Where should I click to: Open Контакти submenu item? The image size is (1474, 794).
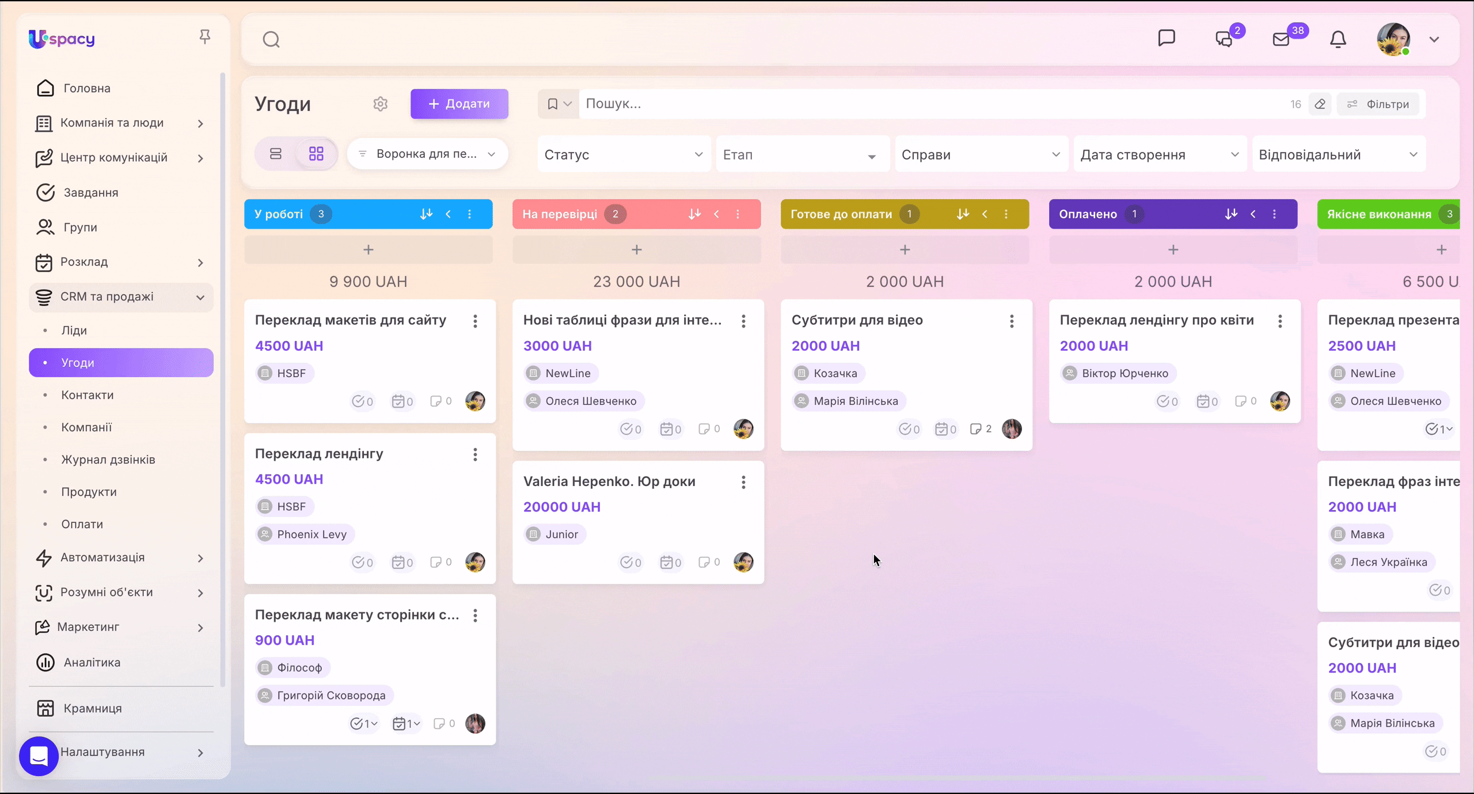(x=88, y=395)
